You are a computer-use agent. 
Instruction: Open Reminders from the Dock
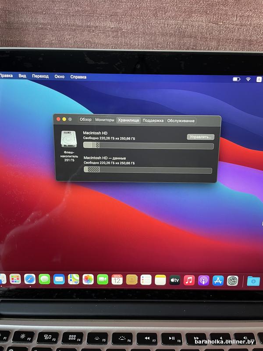146,280
